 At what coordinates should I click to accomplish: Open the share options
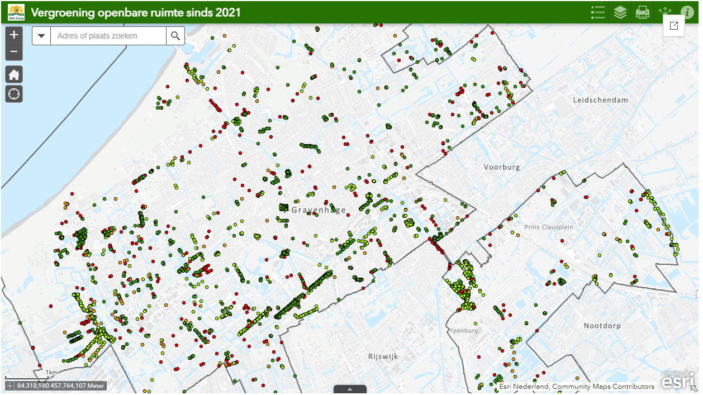coord(665,12)
